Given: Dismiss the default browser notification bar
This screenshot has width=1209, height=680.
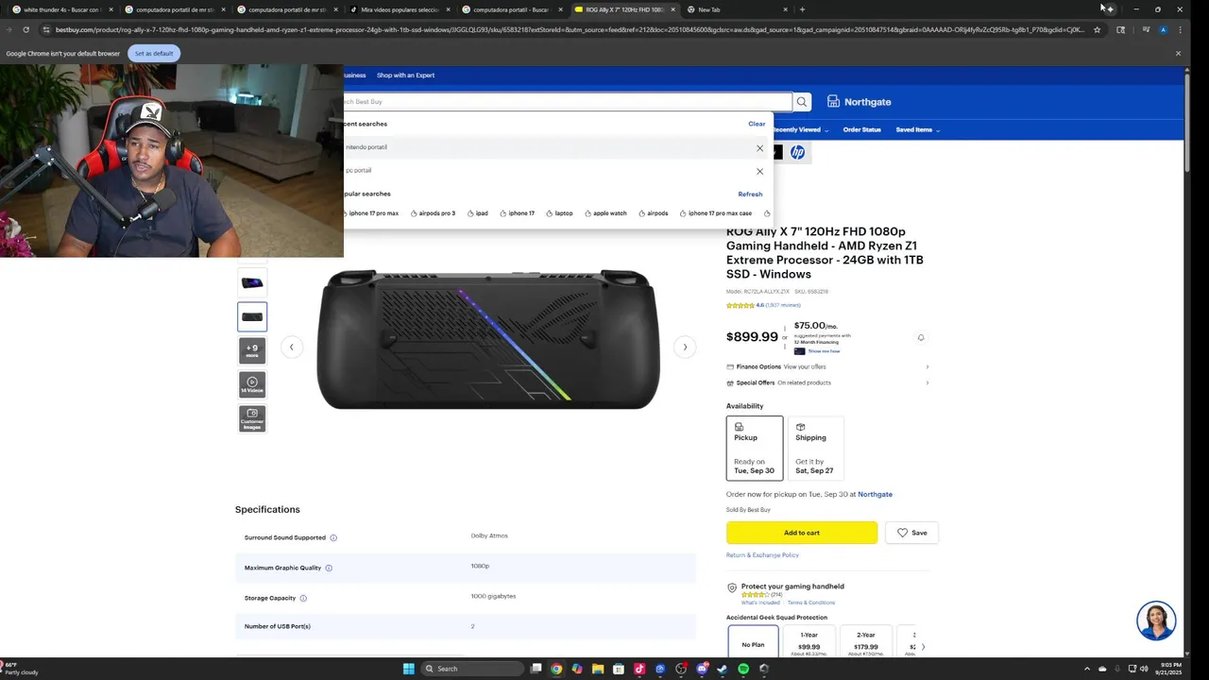Looking at the screenshot, I should (1178, 53).
